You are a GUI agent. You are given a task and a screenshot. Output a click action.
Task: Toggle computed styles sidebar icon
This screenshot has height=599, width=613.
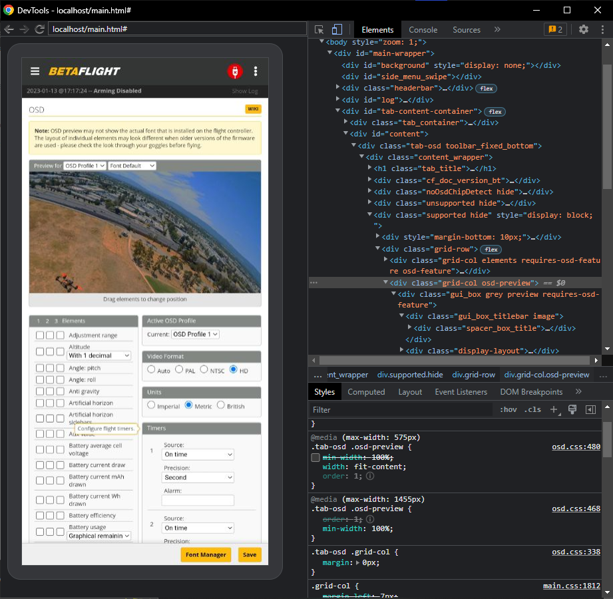tap(591, 409)
